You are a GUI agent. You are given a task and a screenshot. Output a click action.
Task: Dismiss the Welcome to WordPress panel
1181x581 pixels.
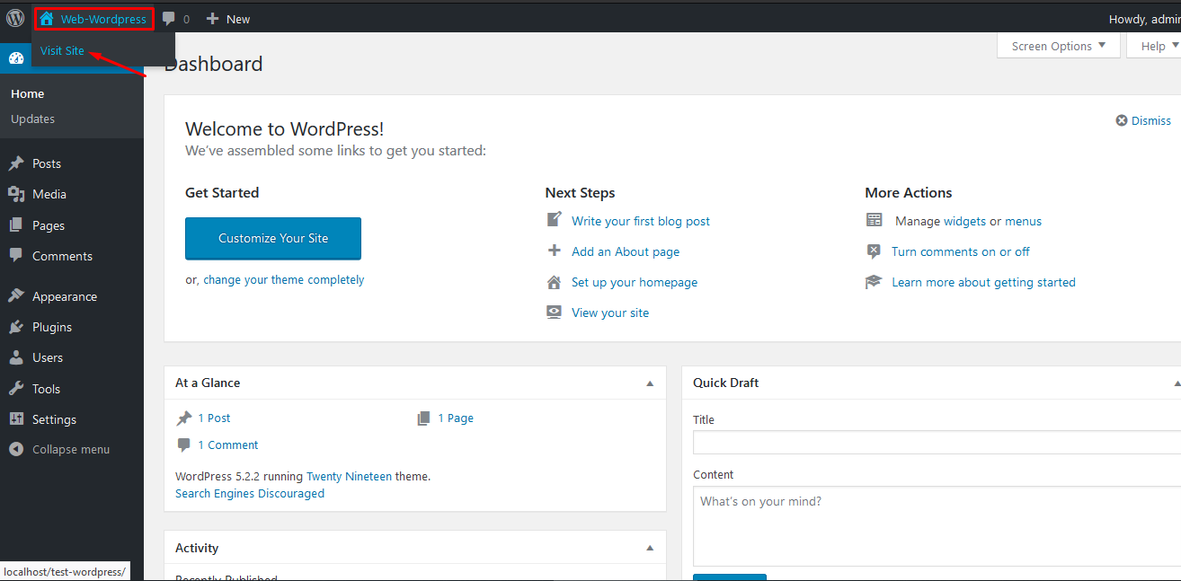[x=1143, y=120]
